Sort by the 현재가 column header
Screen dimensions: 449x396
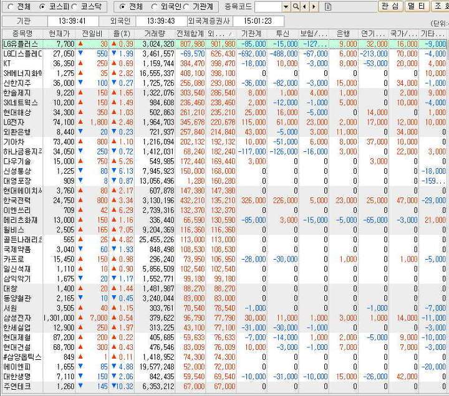click(x=59, y=34)
